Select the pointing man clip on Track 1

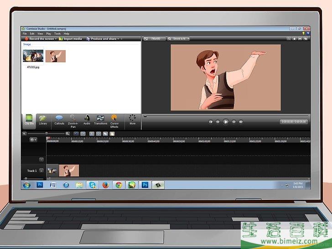(69, 171)
